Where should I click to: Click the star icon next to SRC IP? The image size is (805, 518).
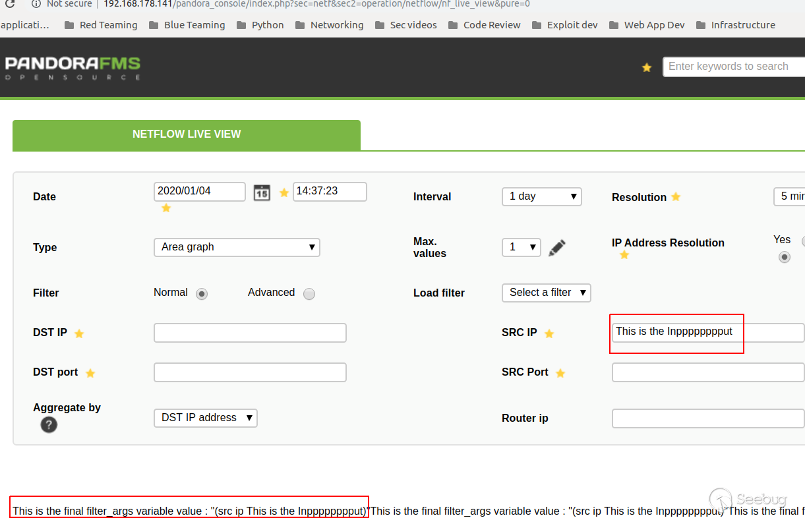[x=549, y=333]
